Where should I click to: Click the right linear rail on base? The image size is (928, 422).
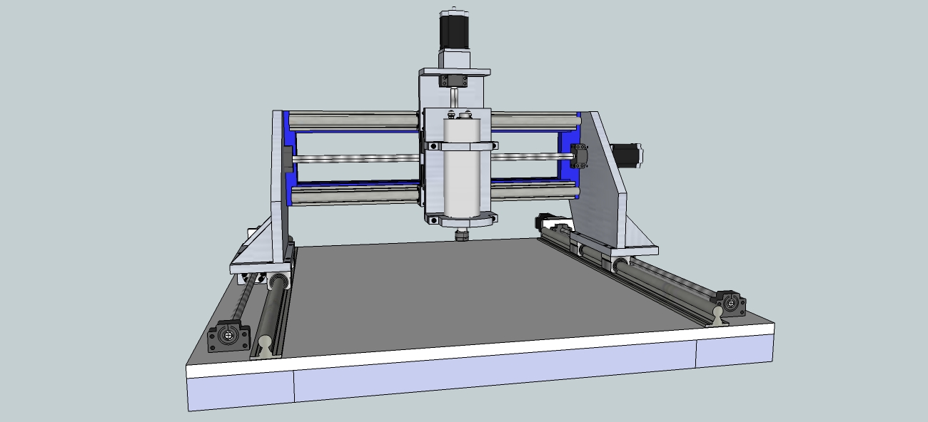664,285
